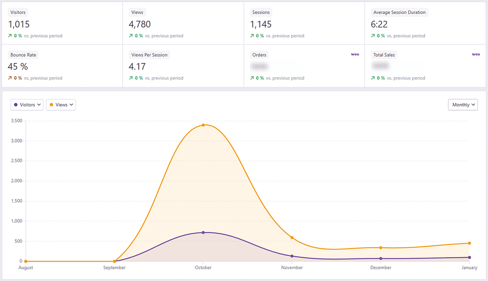The width and height of the screenshot is (488, 281).
Task: Click the October peak point on the Views line
Action: [203, 124]
